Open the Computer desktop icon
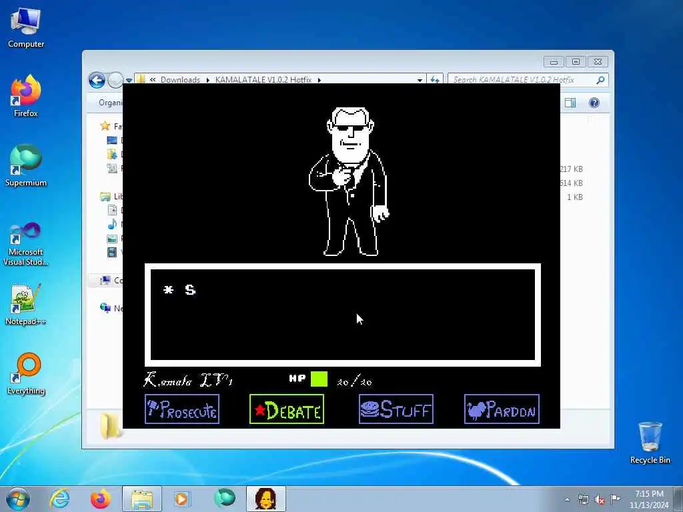 point(26,27)
